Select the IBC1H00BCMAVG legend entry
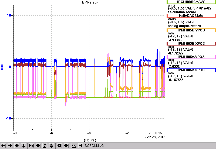 pos(191,2)
